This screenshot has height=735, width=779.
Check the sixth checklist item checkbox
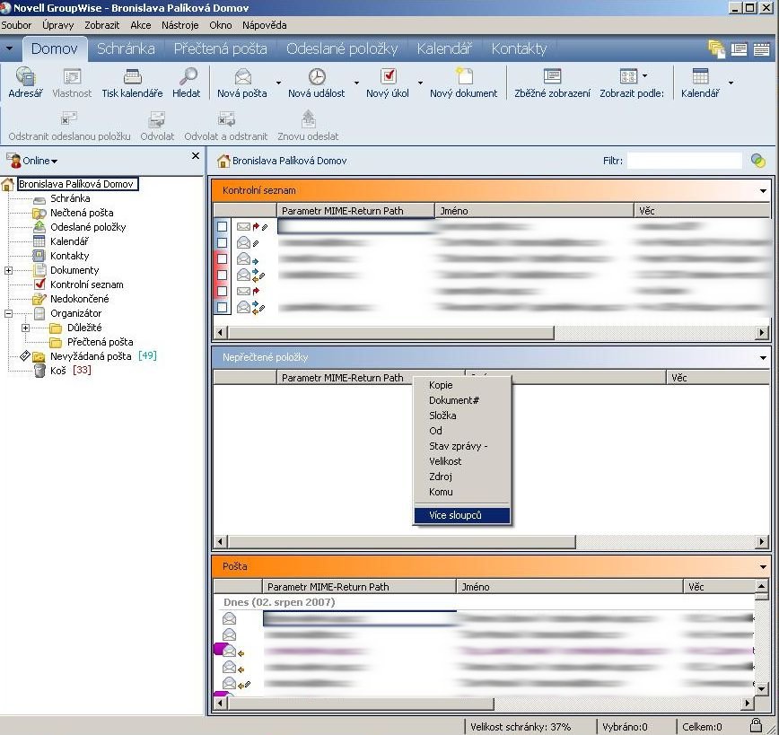pos(222,307)
